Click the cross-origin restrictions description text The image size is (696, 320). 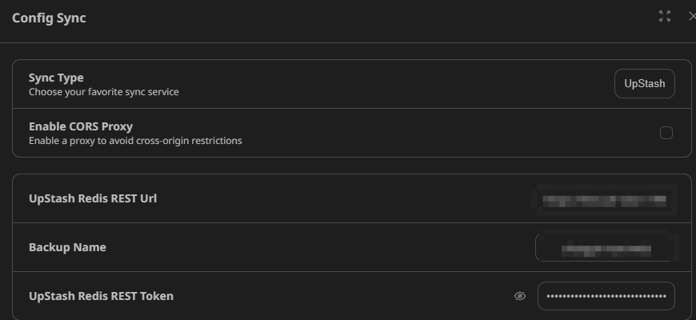(135, 141)
